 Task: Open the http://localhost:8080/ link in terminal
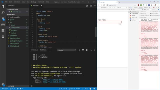pos(53,80)
